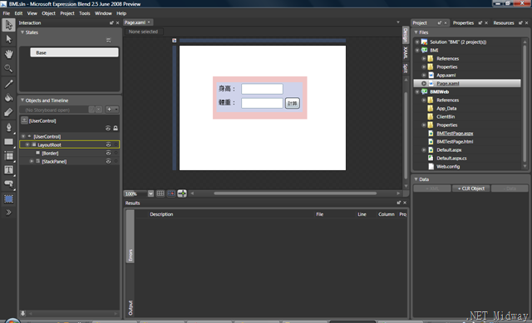This screenshot has width=532, height=323.
Task: Select the Selection arrow tool
Action: tap(8, 25)
